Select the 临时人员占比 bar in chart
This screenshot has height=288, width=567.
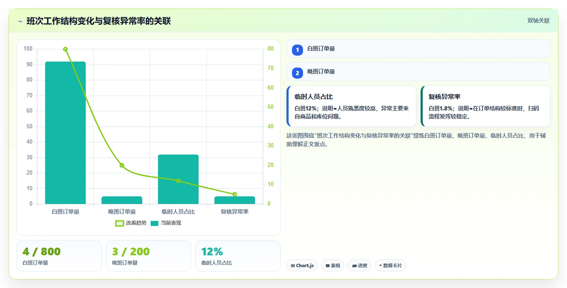coord(178,179)
